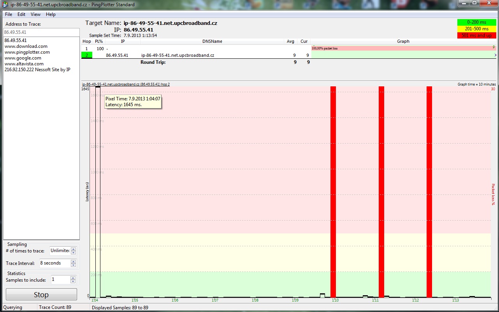Click 86.49.55.41 in hop 2 row

(x=117, y=55)
